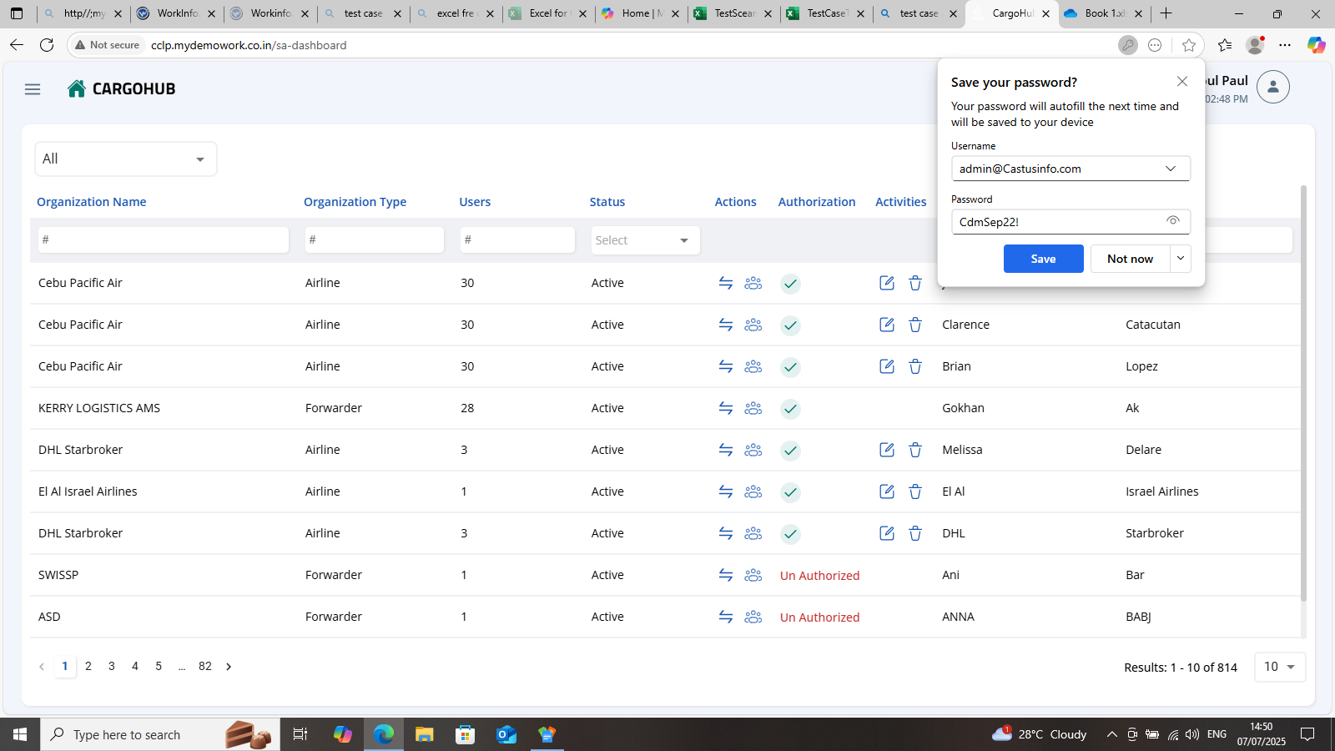
Task: Go to page 3 in pagination
Action: tap(112, 666)
